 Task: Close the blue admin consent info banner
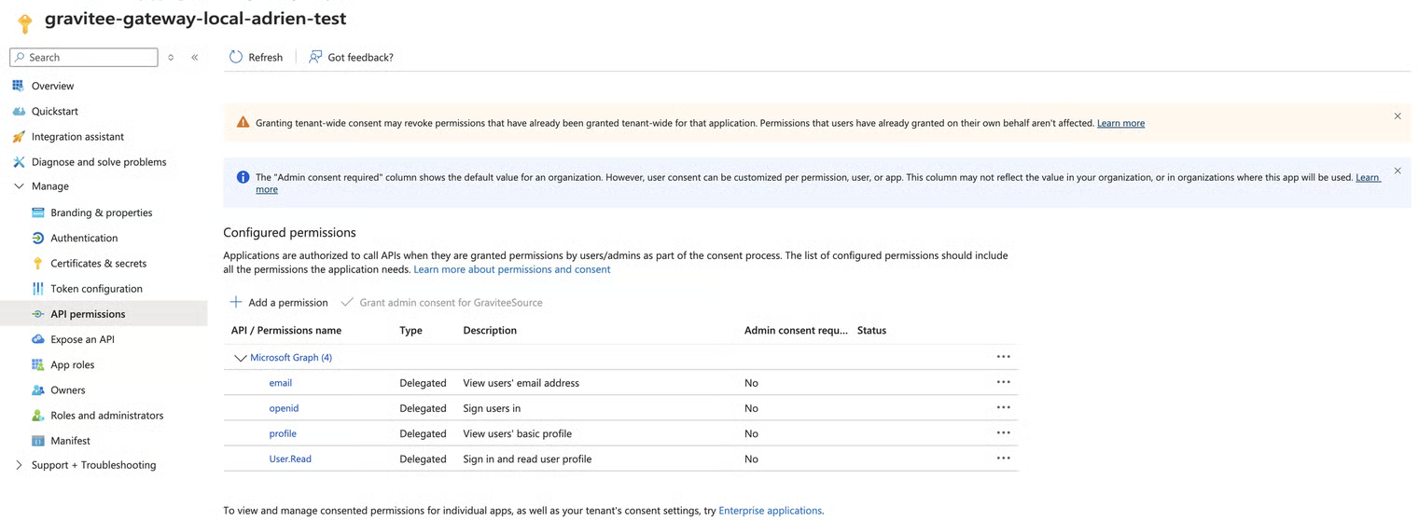click(1397, 171)
